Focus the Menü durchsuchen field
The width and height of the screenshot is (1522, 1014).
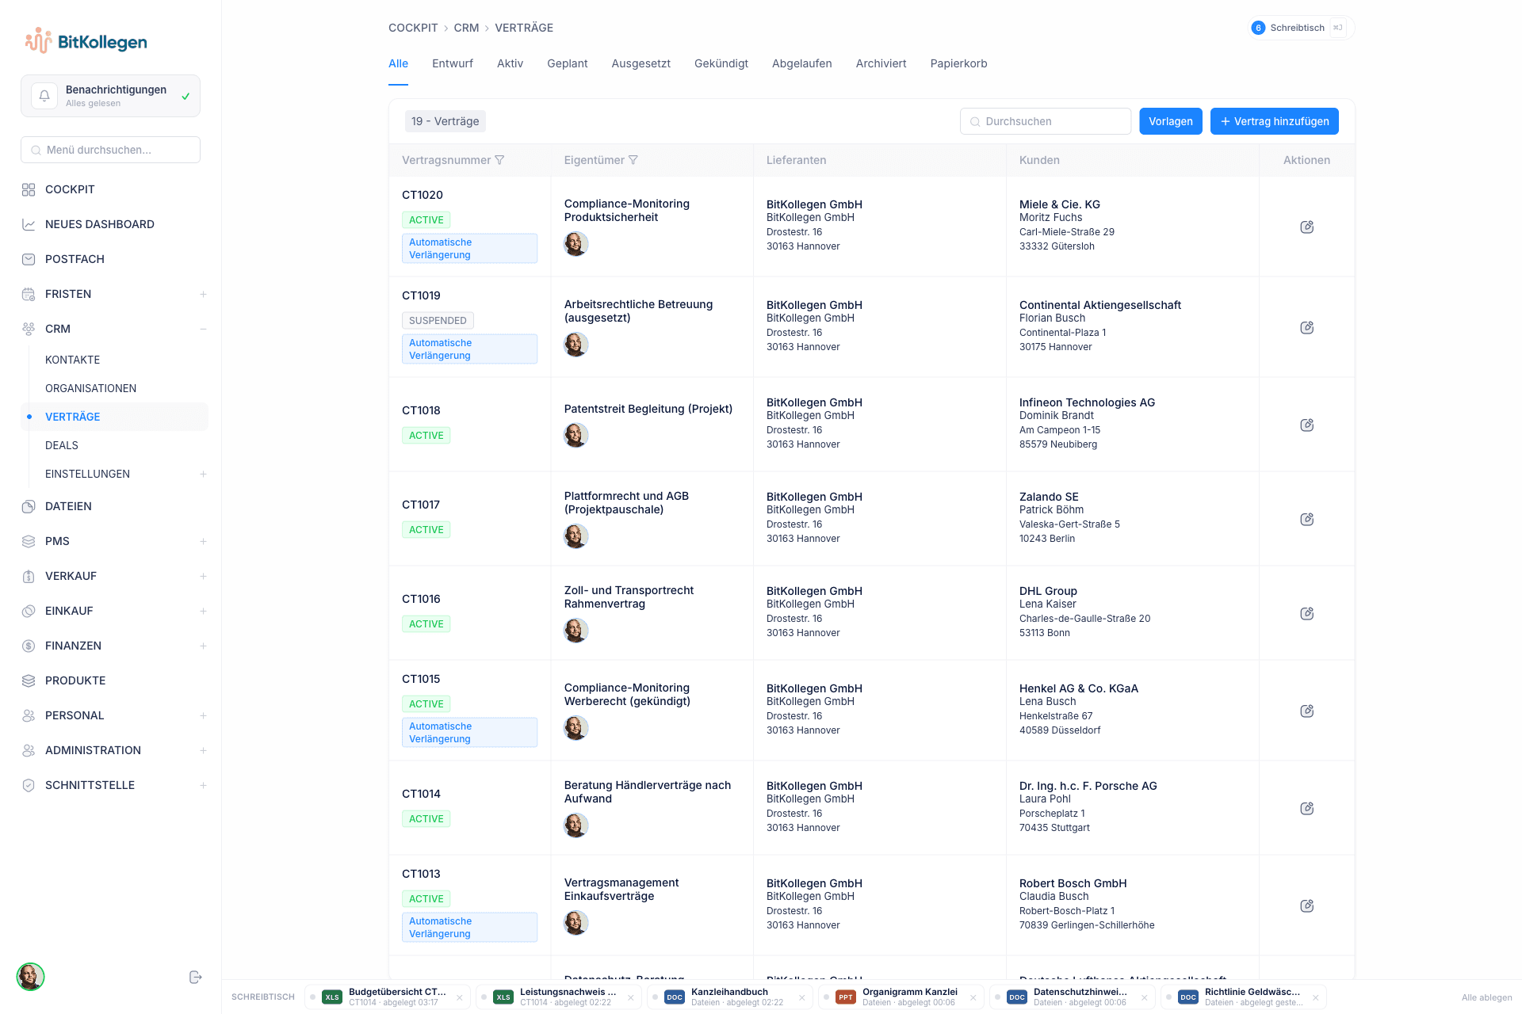coord(110,150)
